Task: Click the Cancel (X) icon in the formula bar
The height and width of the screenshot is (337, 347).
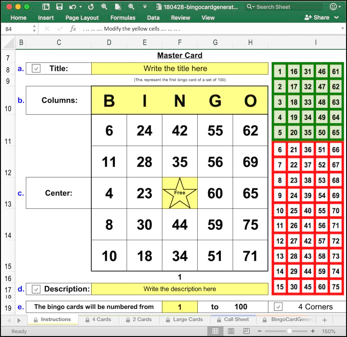Action: coord(47,28)
